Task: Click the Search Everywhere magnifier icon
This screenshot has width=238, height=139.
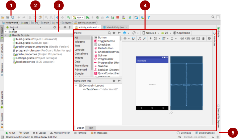Action: tap(213, 17)
